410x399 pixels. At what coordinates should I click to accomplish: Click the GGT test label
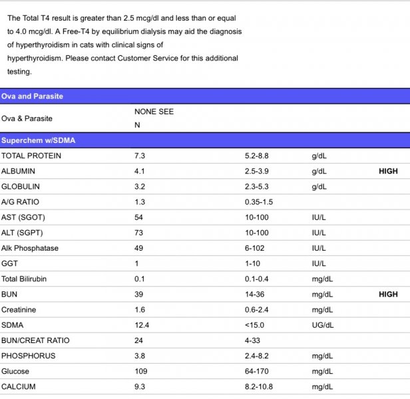pos(9,263)
